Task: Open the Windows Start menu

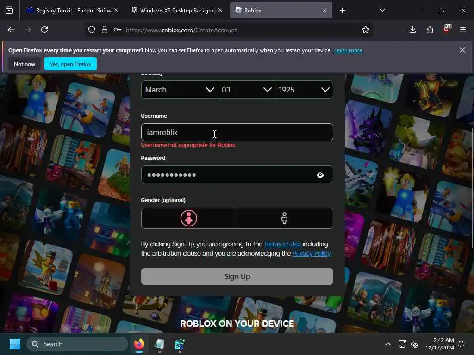Action: (x=15, y=344)
